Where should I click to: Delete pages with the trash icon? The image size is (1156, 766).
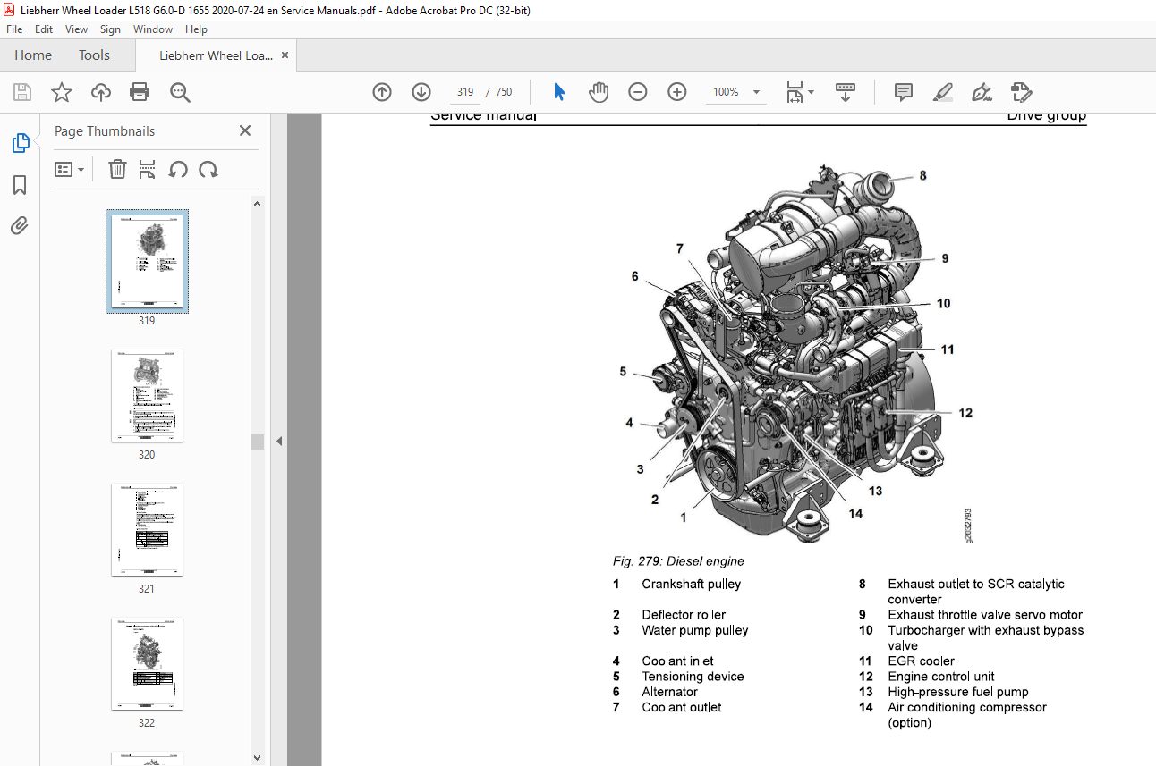[117, 169]
